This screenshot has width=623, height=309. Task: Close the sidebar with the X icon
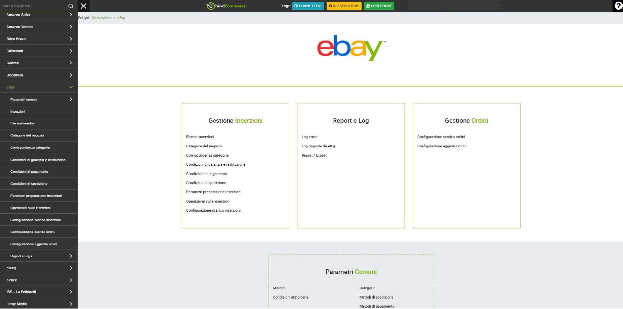pos(83,6)
